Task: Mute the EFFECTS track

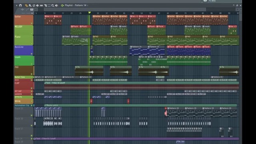Action: tap(32, 97)
